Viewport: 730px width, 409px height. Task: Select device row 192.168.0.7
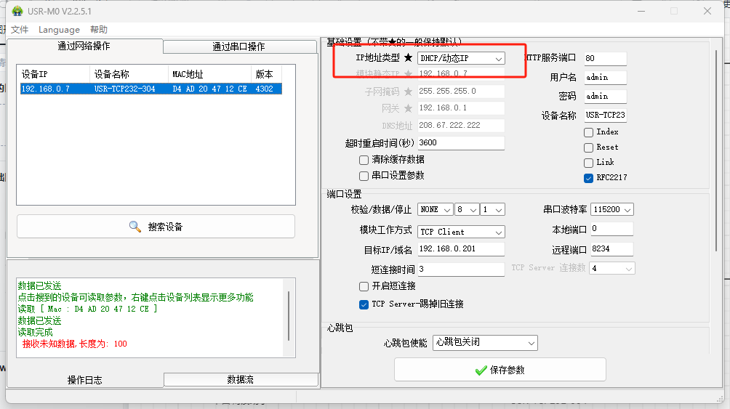coord(151,89)
